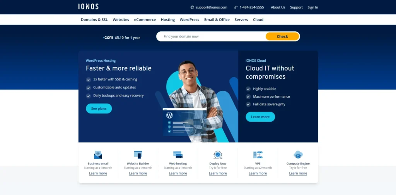
Task: Open the WordPress menu
Action: (189, 20)
